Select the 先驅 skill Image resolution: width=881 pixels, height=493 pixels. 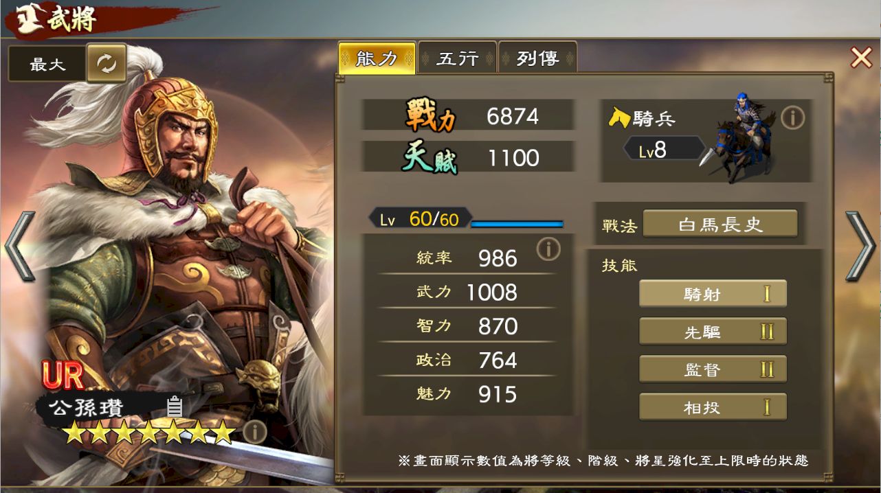[x=713, y=332]
